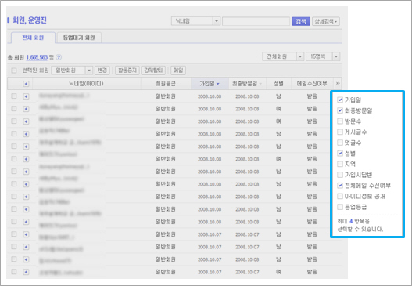Click the 메일 button
The height and width of the screenshot is (286, 412).
pos(178,71)
